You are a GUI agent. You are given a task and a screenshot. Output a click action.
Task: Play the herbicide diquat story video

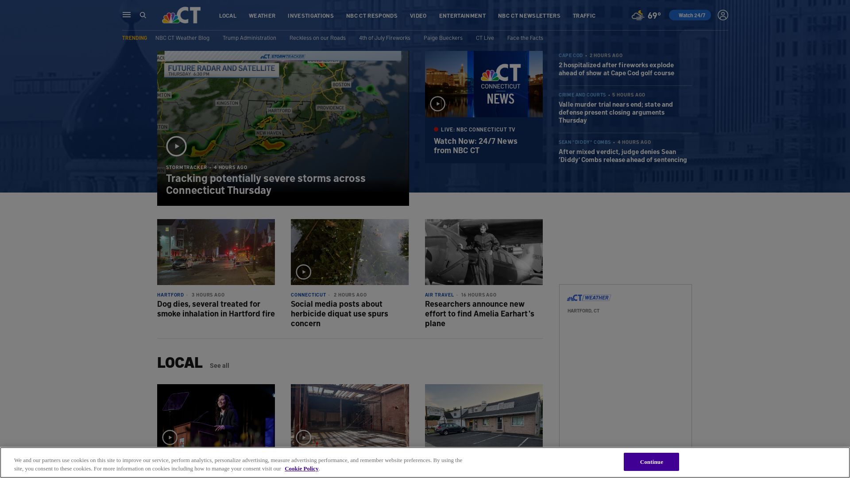coord(303,272)
